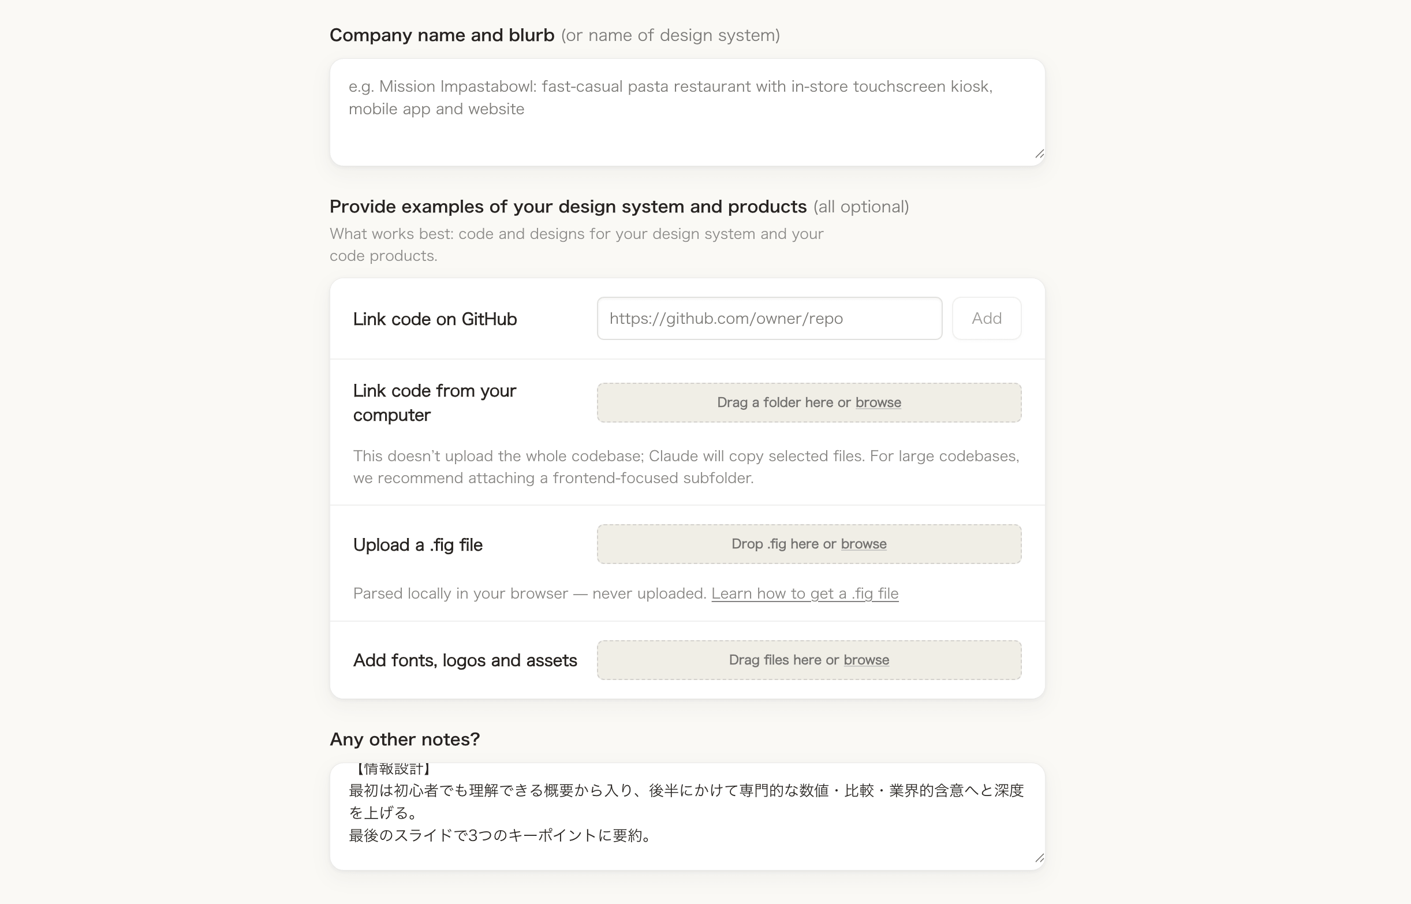Screen dimensions: 1411x904
Task: Browse for fonts, logos and assets files
Action: coord(866,660)
